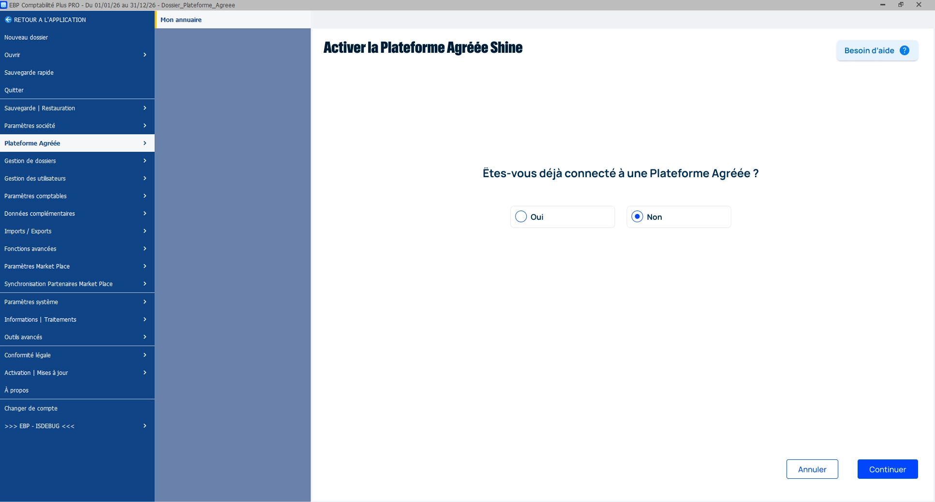Go back via Retour à l'application
The height and width of the screenshot is (502, 935).
pyautogui.click(x=77, y=20)
